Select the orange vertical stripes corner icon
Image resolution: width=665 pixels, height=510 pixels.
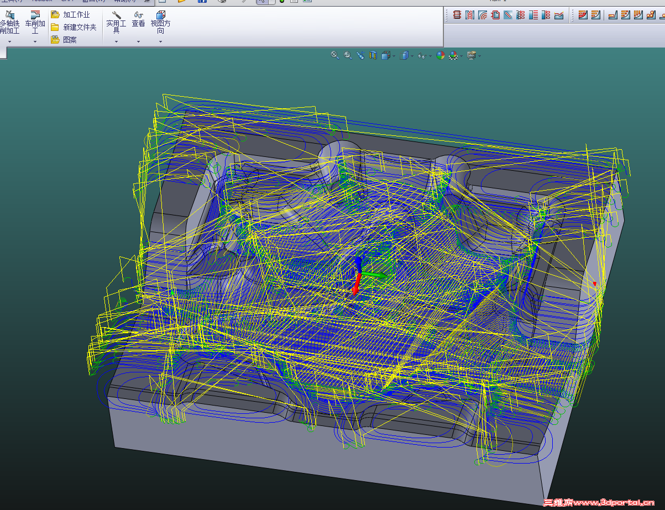[638, 15]
